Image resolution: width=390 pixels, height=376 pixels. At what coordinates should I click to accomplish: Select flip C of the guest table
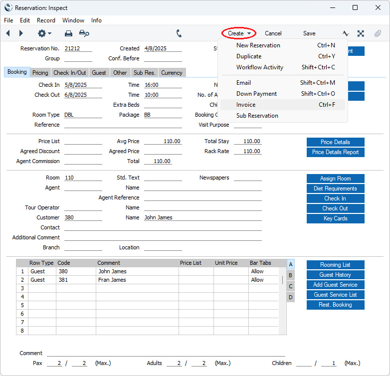(x=291, y=286)
